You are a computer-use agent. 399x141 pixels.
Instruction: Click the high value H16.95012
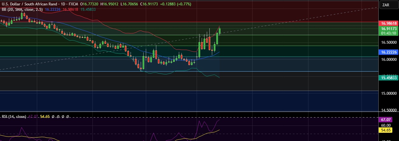110,4
